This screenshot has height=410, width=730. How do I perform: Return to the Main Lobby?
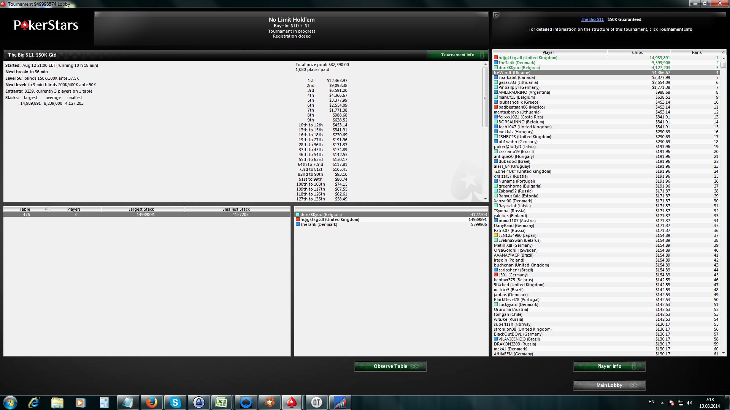point(609,385)
